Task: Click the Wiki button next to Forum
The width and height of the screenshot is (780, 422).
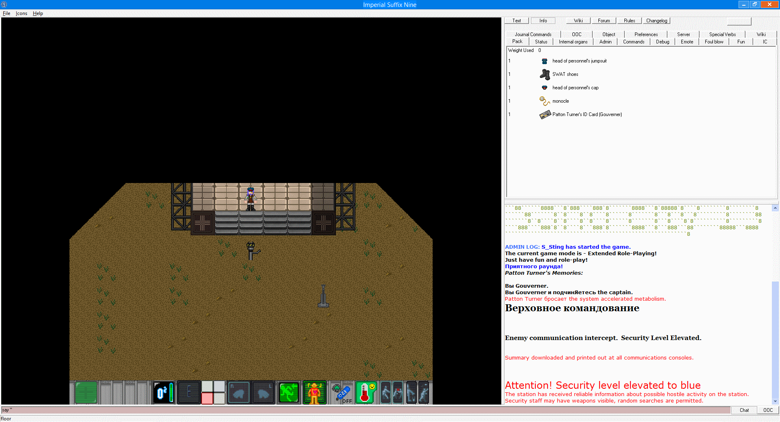Action: pos(578,21)
